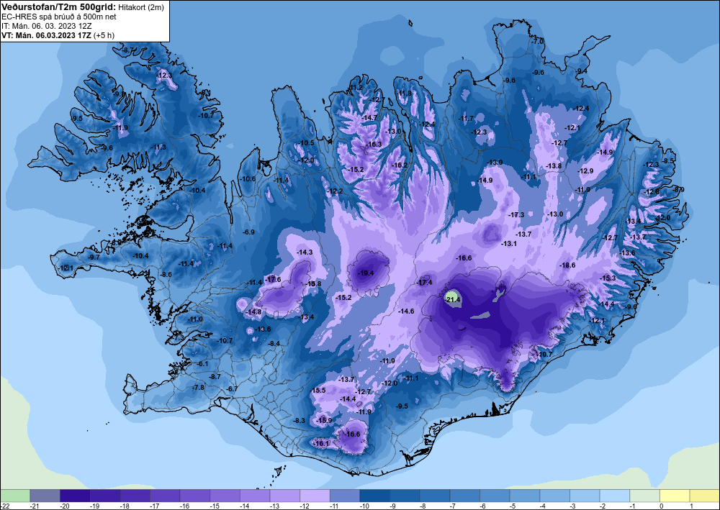Click the -8.5 temperature label
Screen dimensions: 720x510
tap(668, 161)
